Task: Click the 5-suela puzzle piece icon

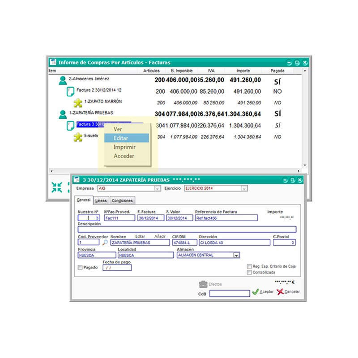Action: coord(77,137)
